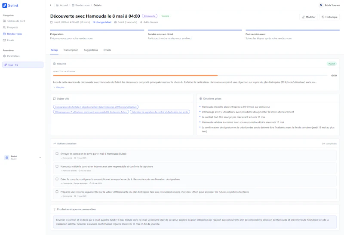Expand summary with Voir plus
The height and width of the screenshot is (235, 344).
pyautogui.click(x=59, y=87)
